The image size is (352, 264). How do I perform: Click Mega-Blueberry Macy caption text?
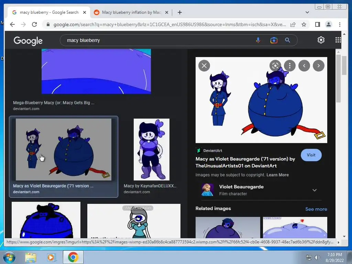click(53, 102)
